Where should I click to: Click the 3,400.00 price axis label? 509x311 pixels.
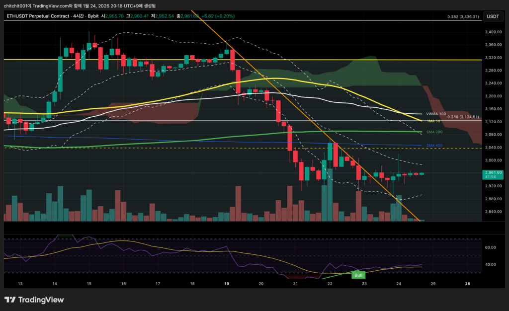click(491, 32)
